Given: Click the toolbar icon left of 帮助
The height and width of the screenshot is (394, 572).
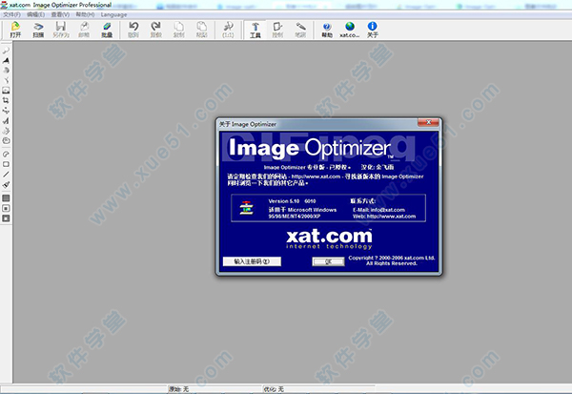Looking at the screenshot, I should pos(300,30).
